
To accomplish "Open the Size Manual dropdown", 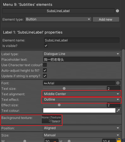I will pyautogui.click(x=82, y=135).
